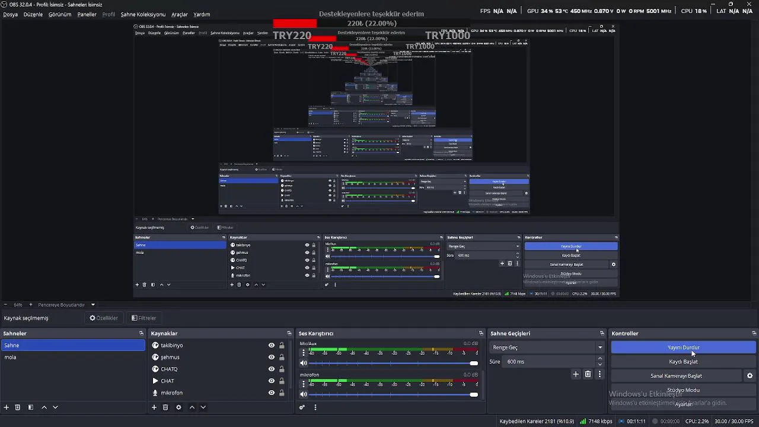
Task: Click the Özellikler button
Action: click(104, 318)
